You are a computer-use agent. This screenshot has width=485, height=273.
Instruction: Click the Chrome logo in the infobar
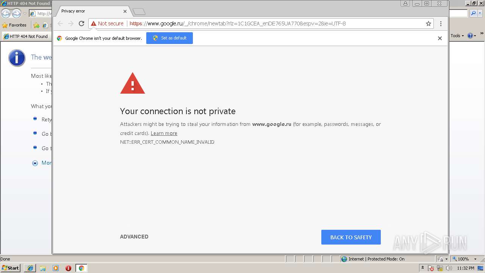click(59, 38)
